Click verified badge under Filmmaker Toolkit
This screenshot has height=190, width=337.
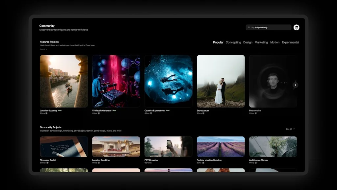[x=47, y=163]
